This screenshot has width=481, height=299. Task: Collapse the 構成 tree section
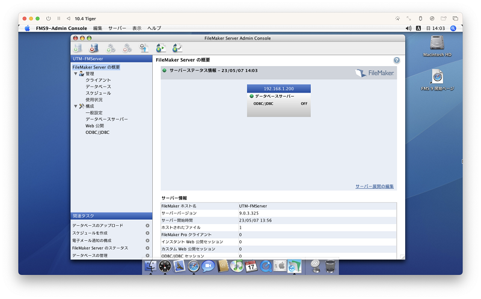[x=76, y=106]
